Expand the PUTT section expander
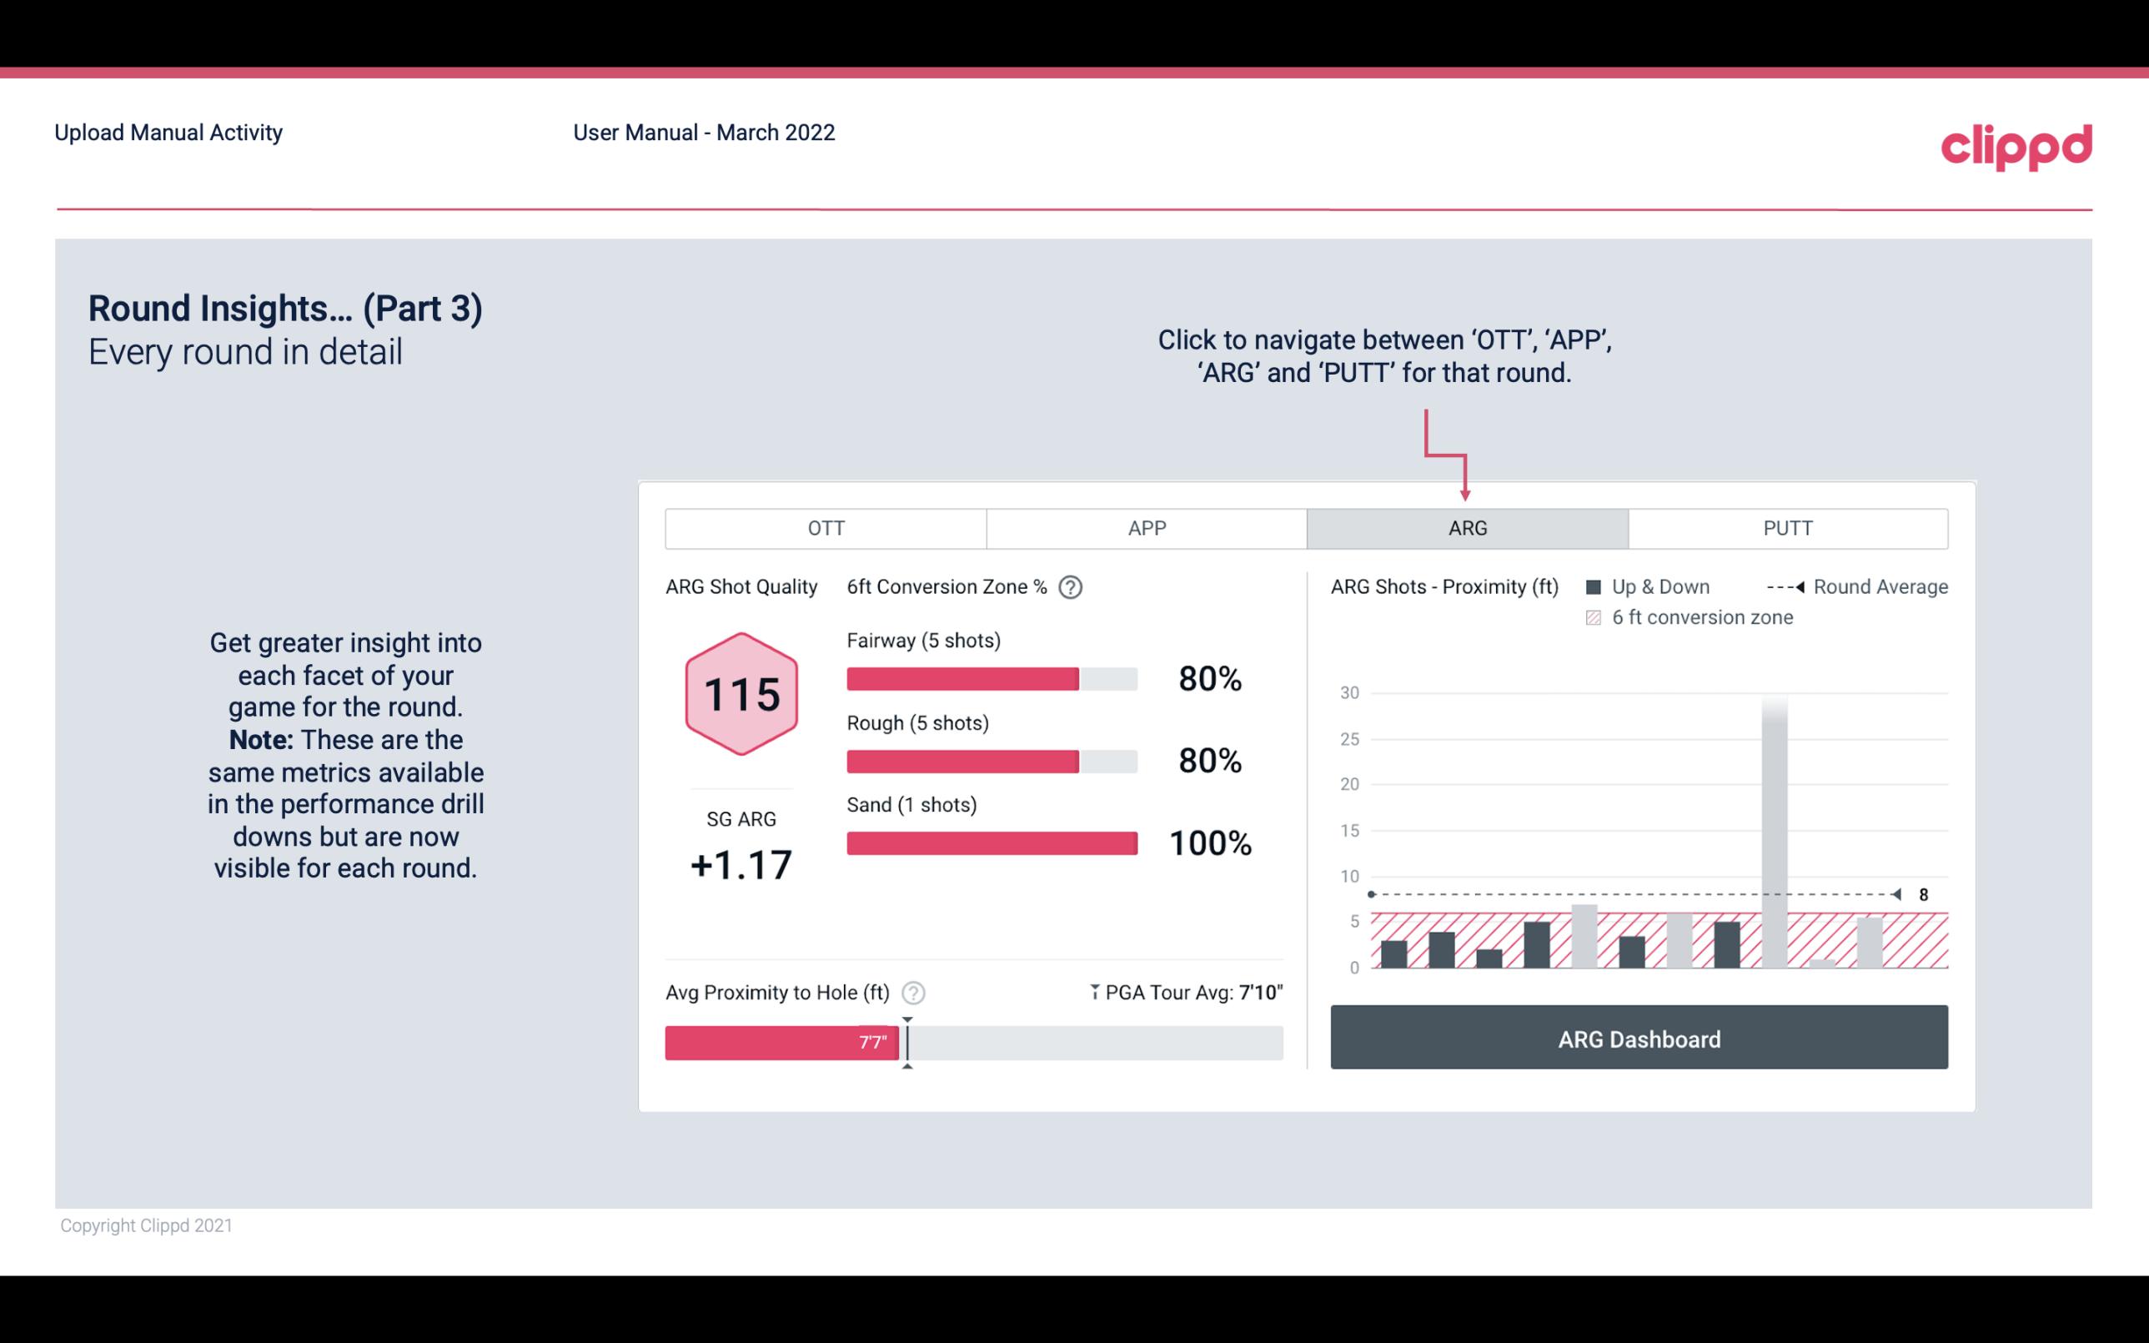The height and width of the screenshot is (1343, 2149). click(1784, 529)
